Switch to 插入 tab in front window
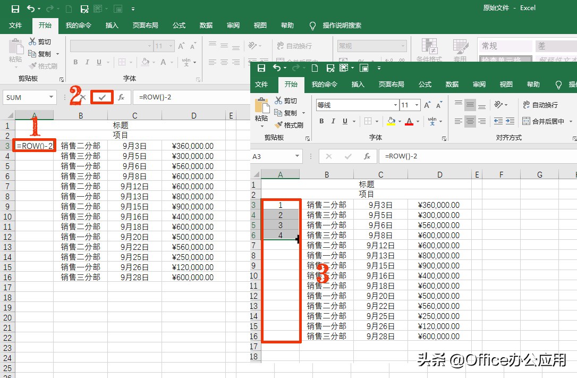Image resolution: width=577 pixels, height=378 pixels. click(358, 85)
